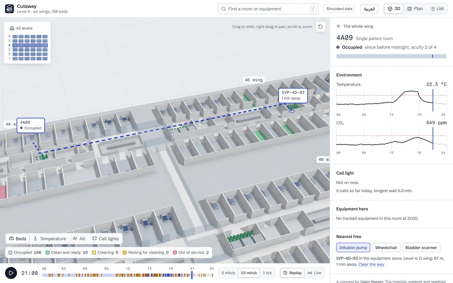Play the timeline replay
This screenshot has height=283, width=453.
pyautogui.click(x=11, y=273)
